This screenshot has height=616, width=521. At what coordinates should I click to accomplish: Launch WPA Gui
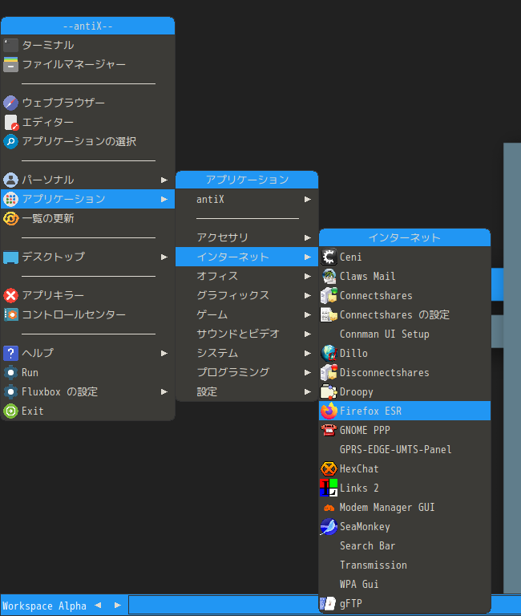[405, 584]
